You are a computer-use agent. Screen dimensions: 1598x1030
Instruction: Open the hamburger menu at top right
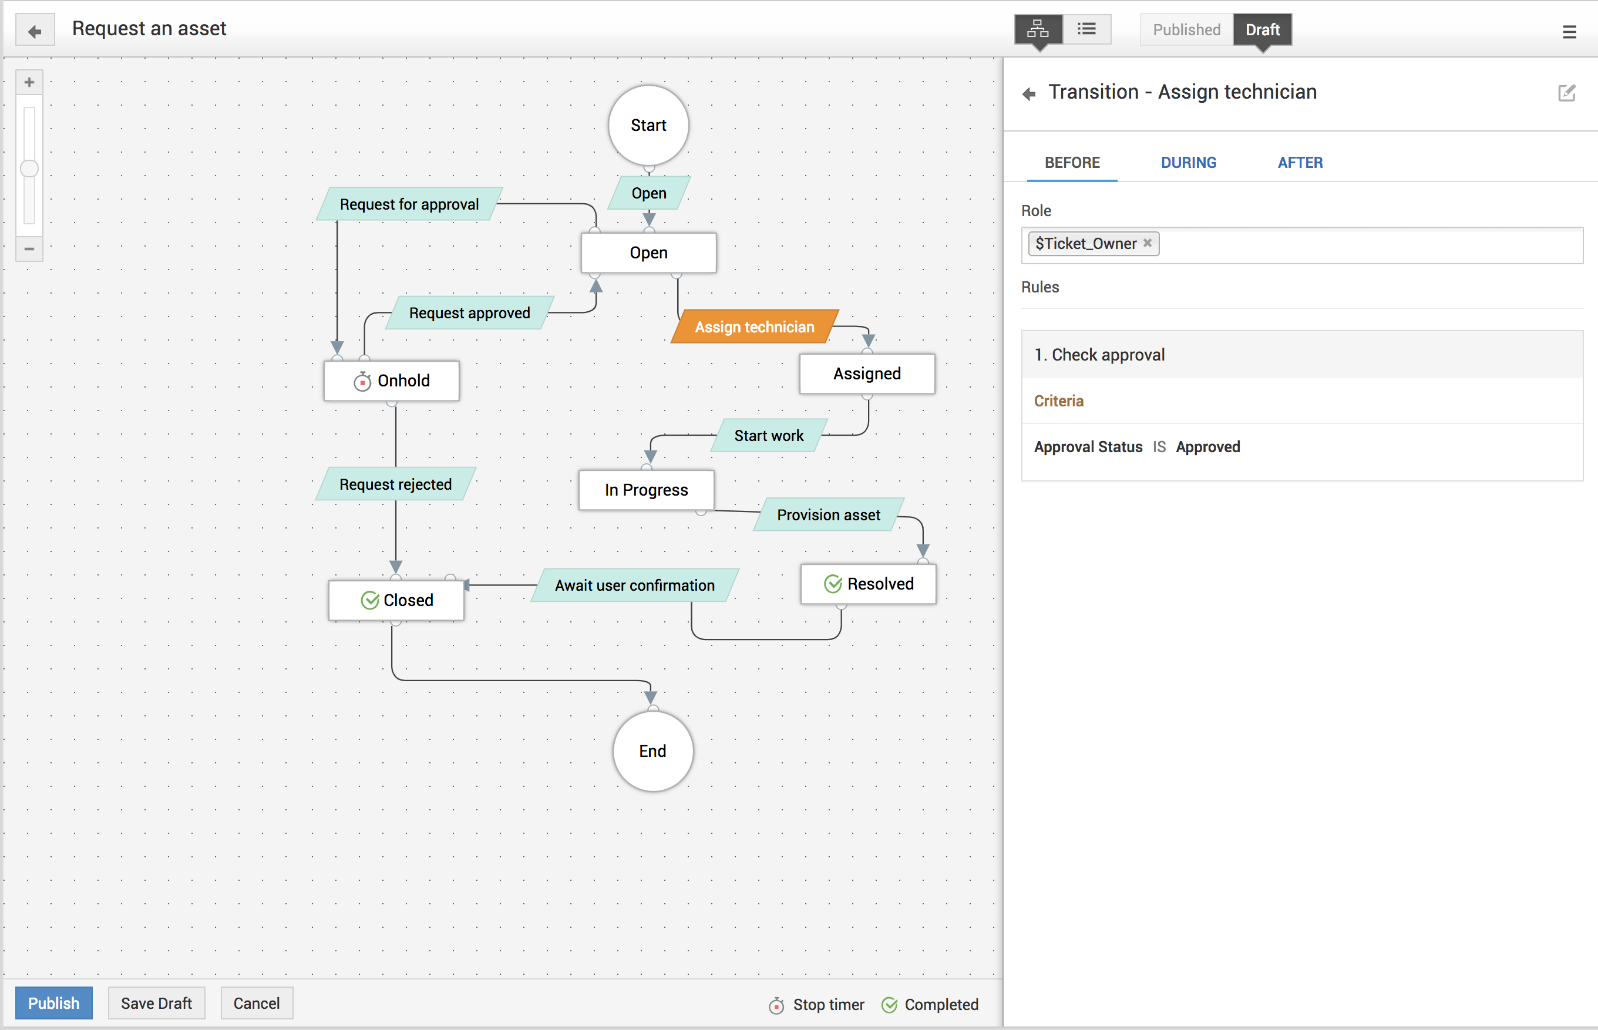pos(1569,32)
